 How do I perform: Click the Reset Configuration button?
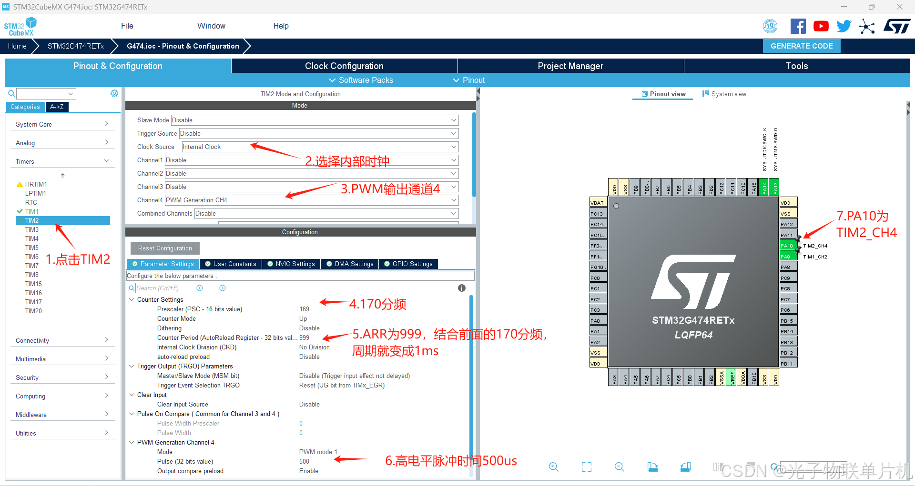click(165, 248)
